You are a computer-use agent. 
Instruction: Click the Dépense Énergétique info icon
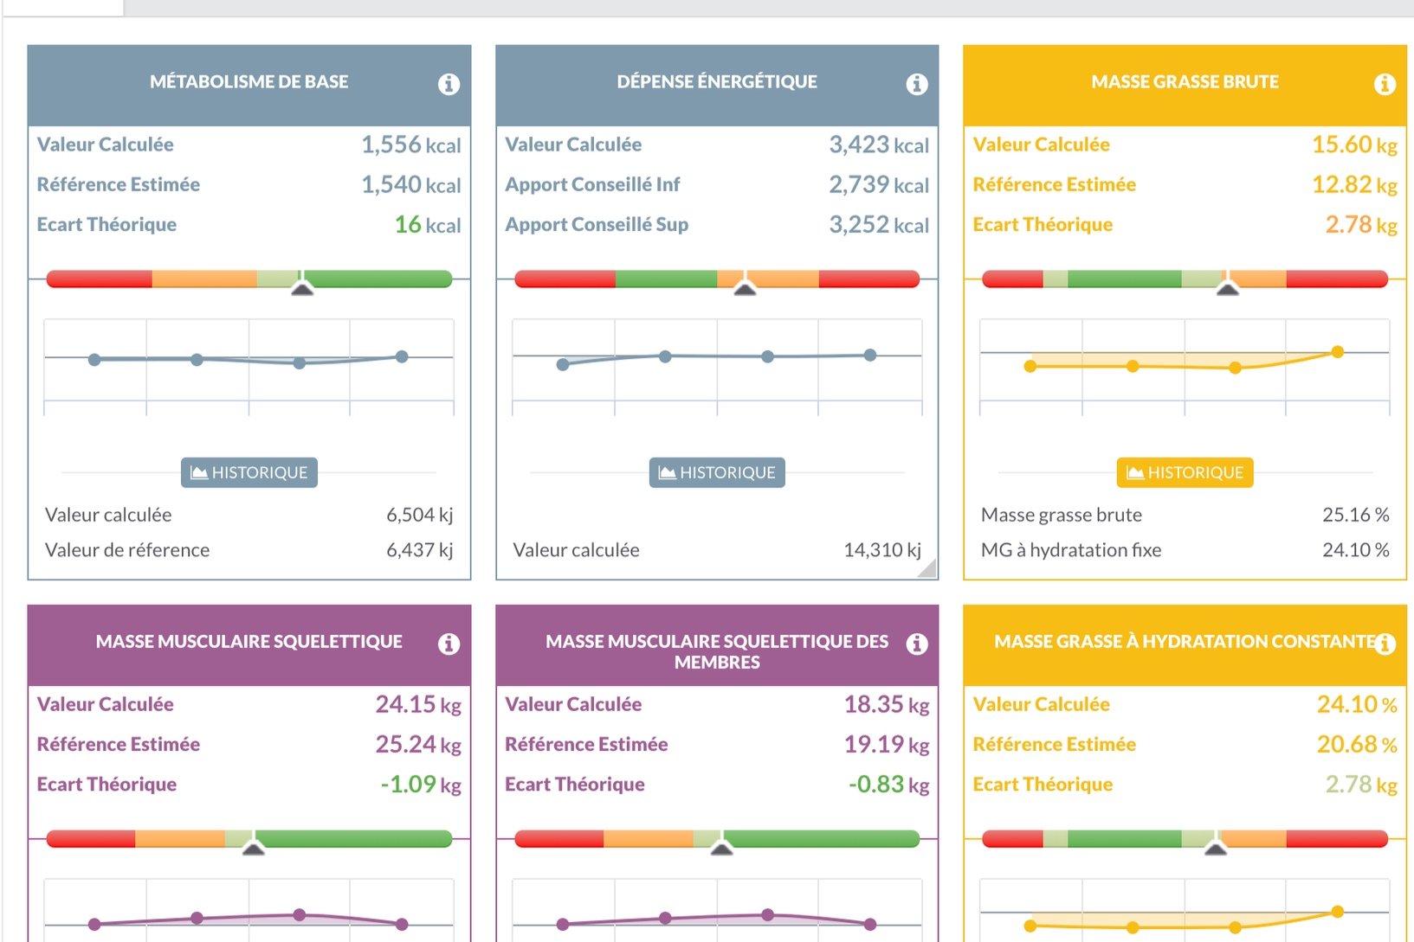pyautogui.click(x=917, y=84)
